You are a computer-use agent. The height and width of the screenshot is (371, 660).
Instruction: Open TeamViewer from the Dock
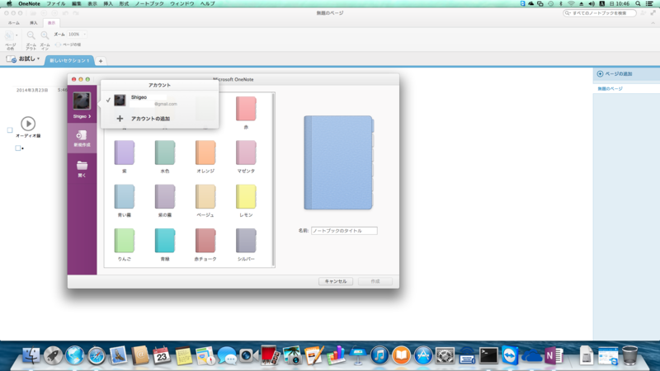510,355
